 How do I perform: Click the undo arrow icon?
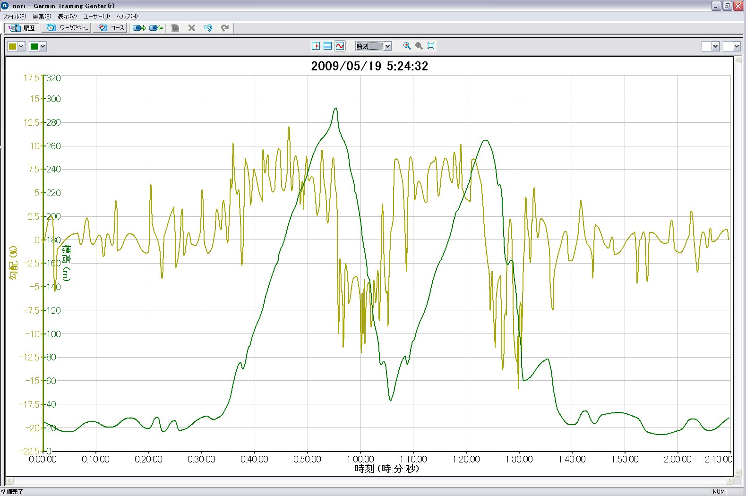click(208, 28)
